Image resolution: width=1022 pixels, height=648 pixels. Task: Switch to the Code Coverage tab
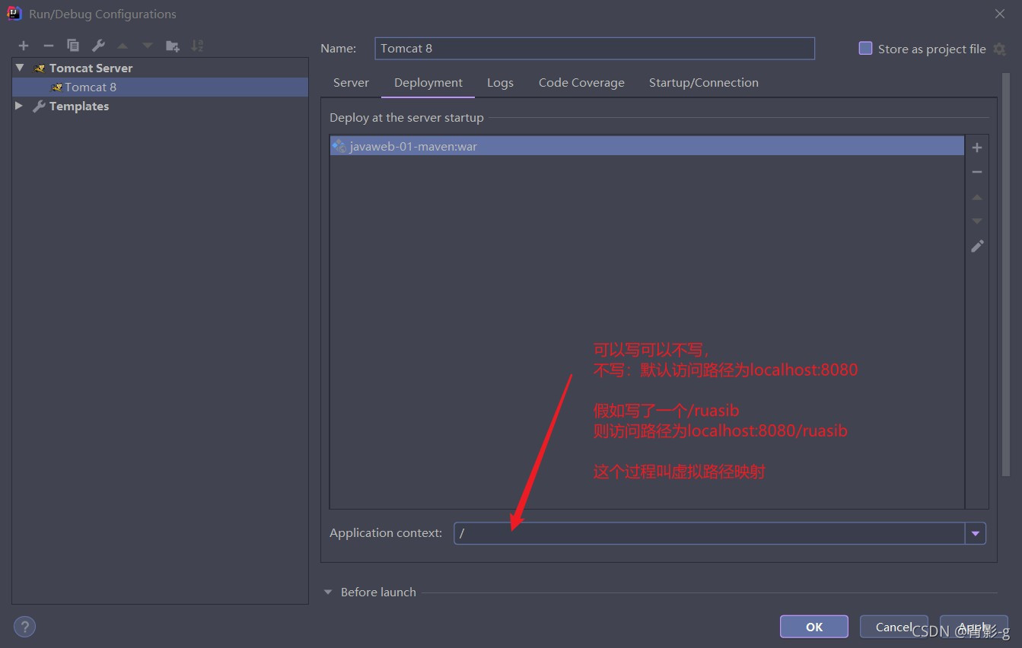click(581, 83)
